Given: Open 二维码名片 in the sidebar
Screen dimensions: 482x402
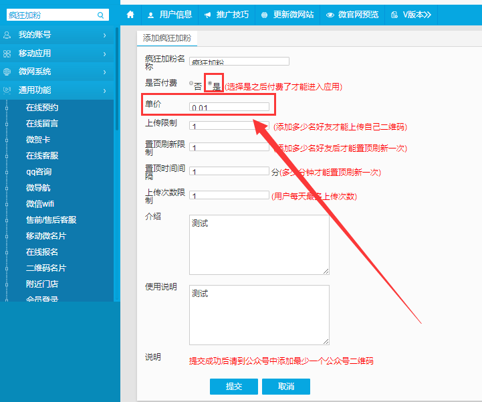Looking at the screenshot, I should 46,268.
